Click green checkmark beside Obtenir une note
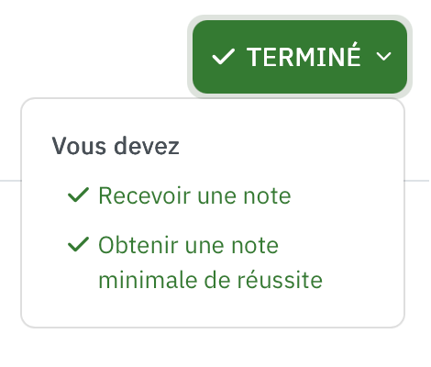Viewport: 431px width, 367px height. 78,245
